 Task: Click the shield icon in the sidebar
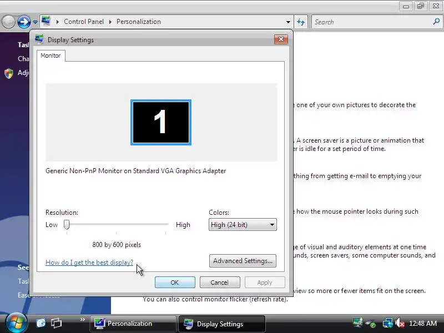pos(9,73)
